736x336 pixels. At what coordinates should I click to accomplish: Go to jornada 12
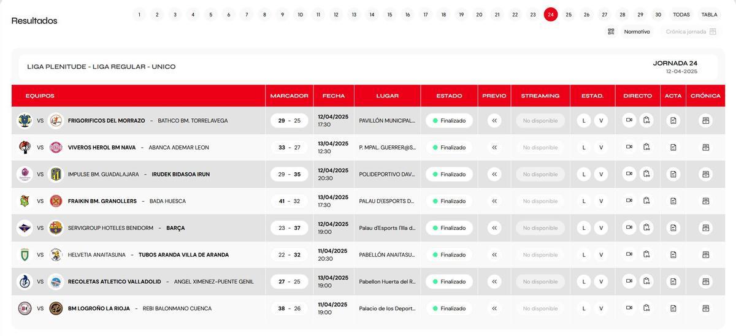(336, 15)
